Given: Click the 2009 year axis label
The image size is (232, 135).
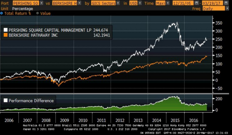Looking at the screenshot, I should pyautogui.click(x=64, y=120).
